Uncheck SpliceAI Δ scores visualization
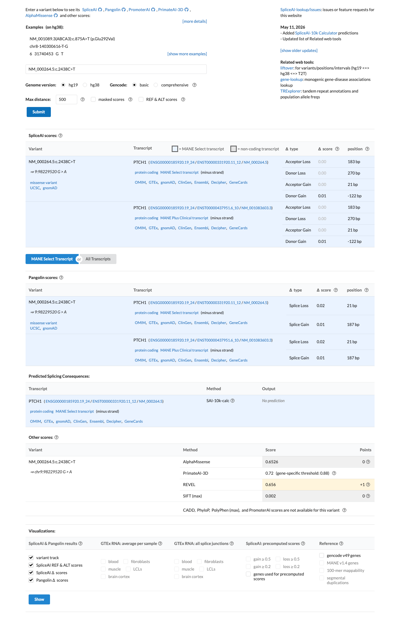The width and height of the screenshot is (404, 620). click(x=31, y=573)
